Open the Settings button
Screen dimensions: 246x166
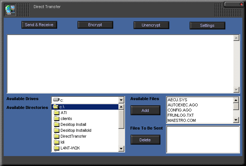207,25
